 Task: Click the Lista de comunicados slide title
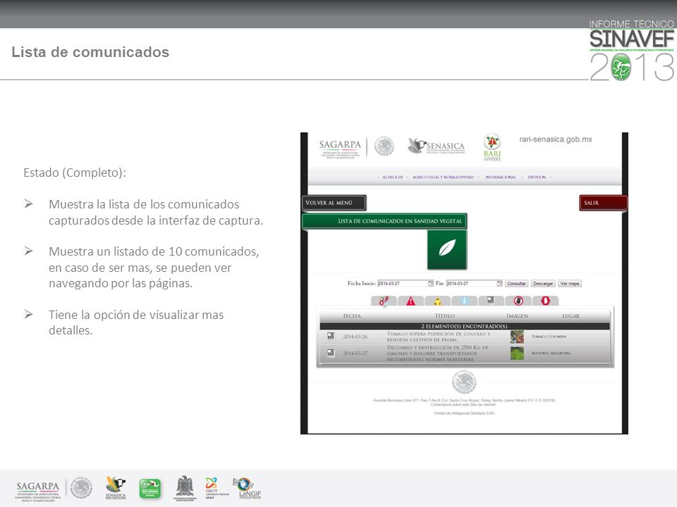pos(90,52)
